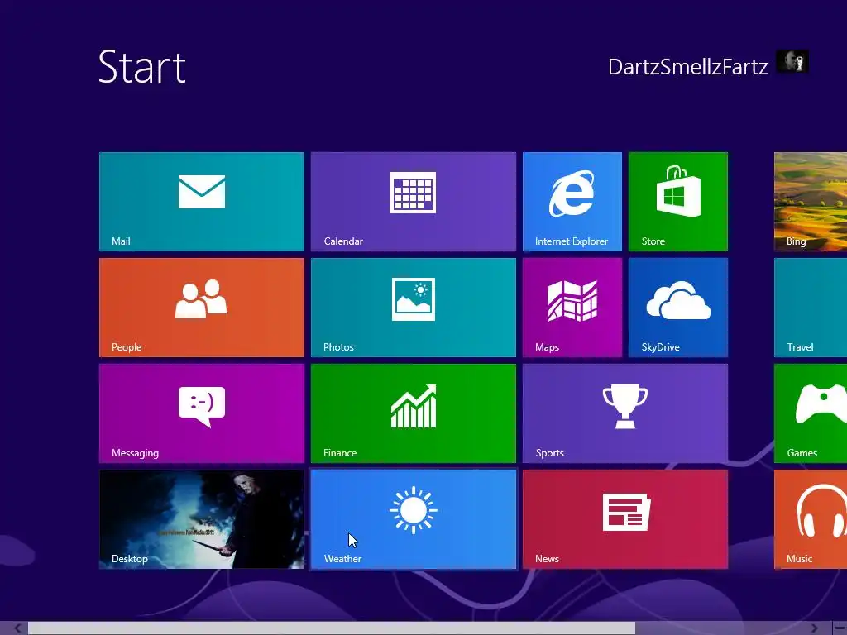The image size is (847, 635).
Task: Open the Store tile
Action: (678, 202)
